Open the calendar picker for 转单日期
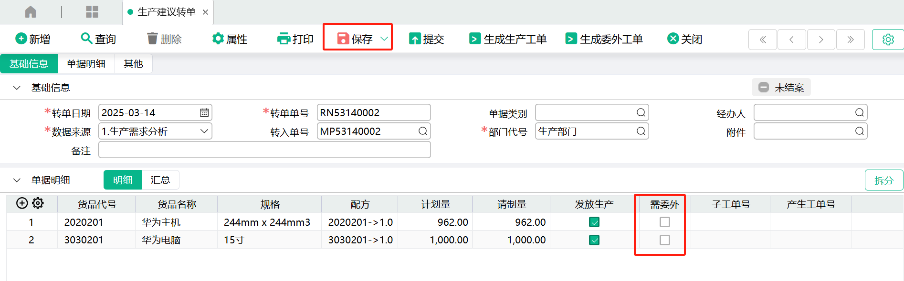904x281 pixels. pyautogui.click(x=204, y=113)
